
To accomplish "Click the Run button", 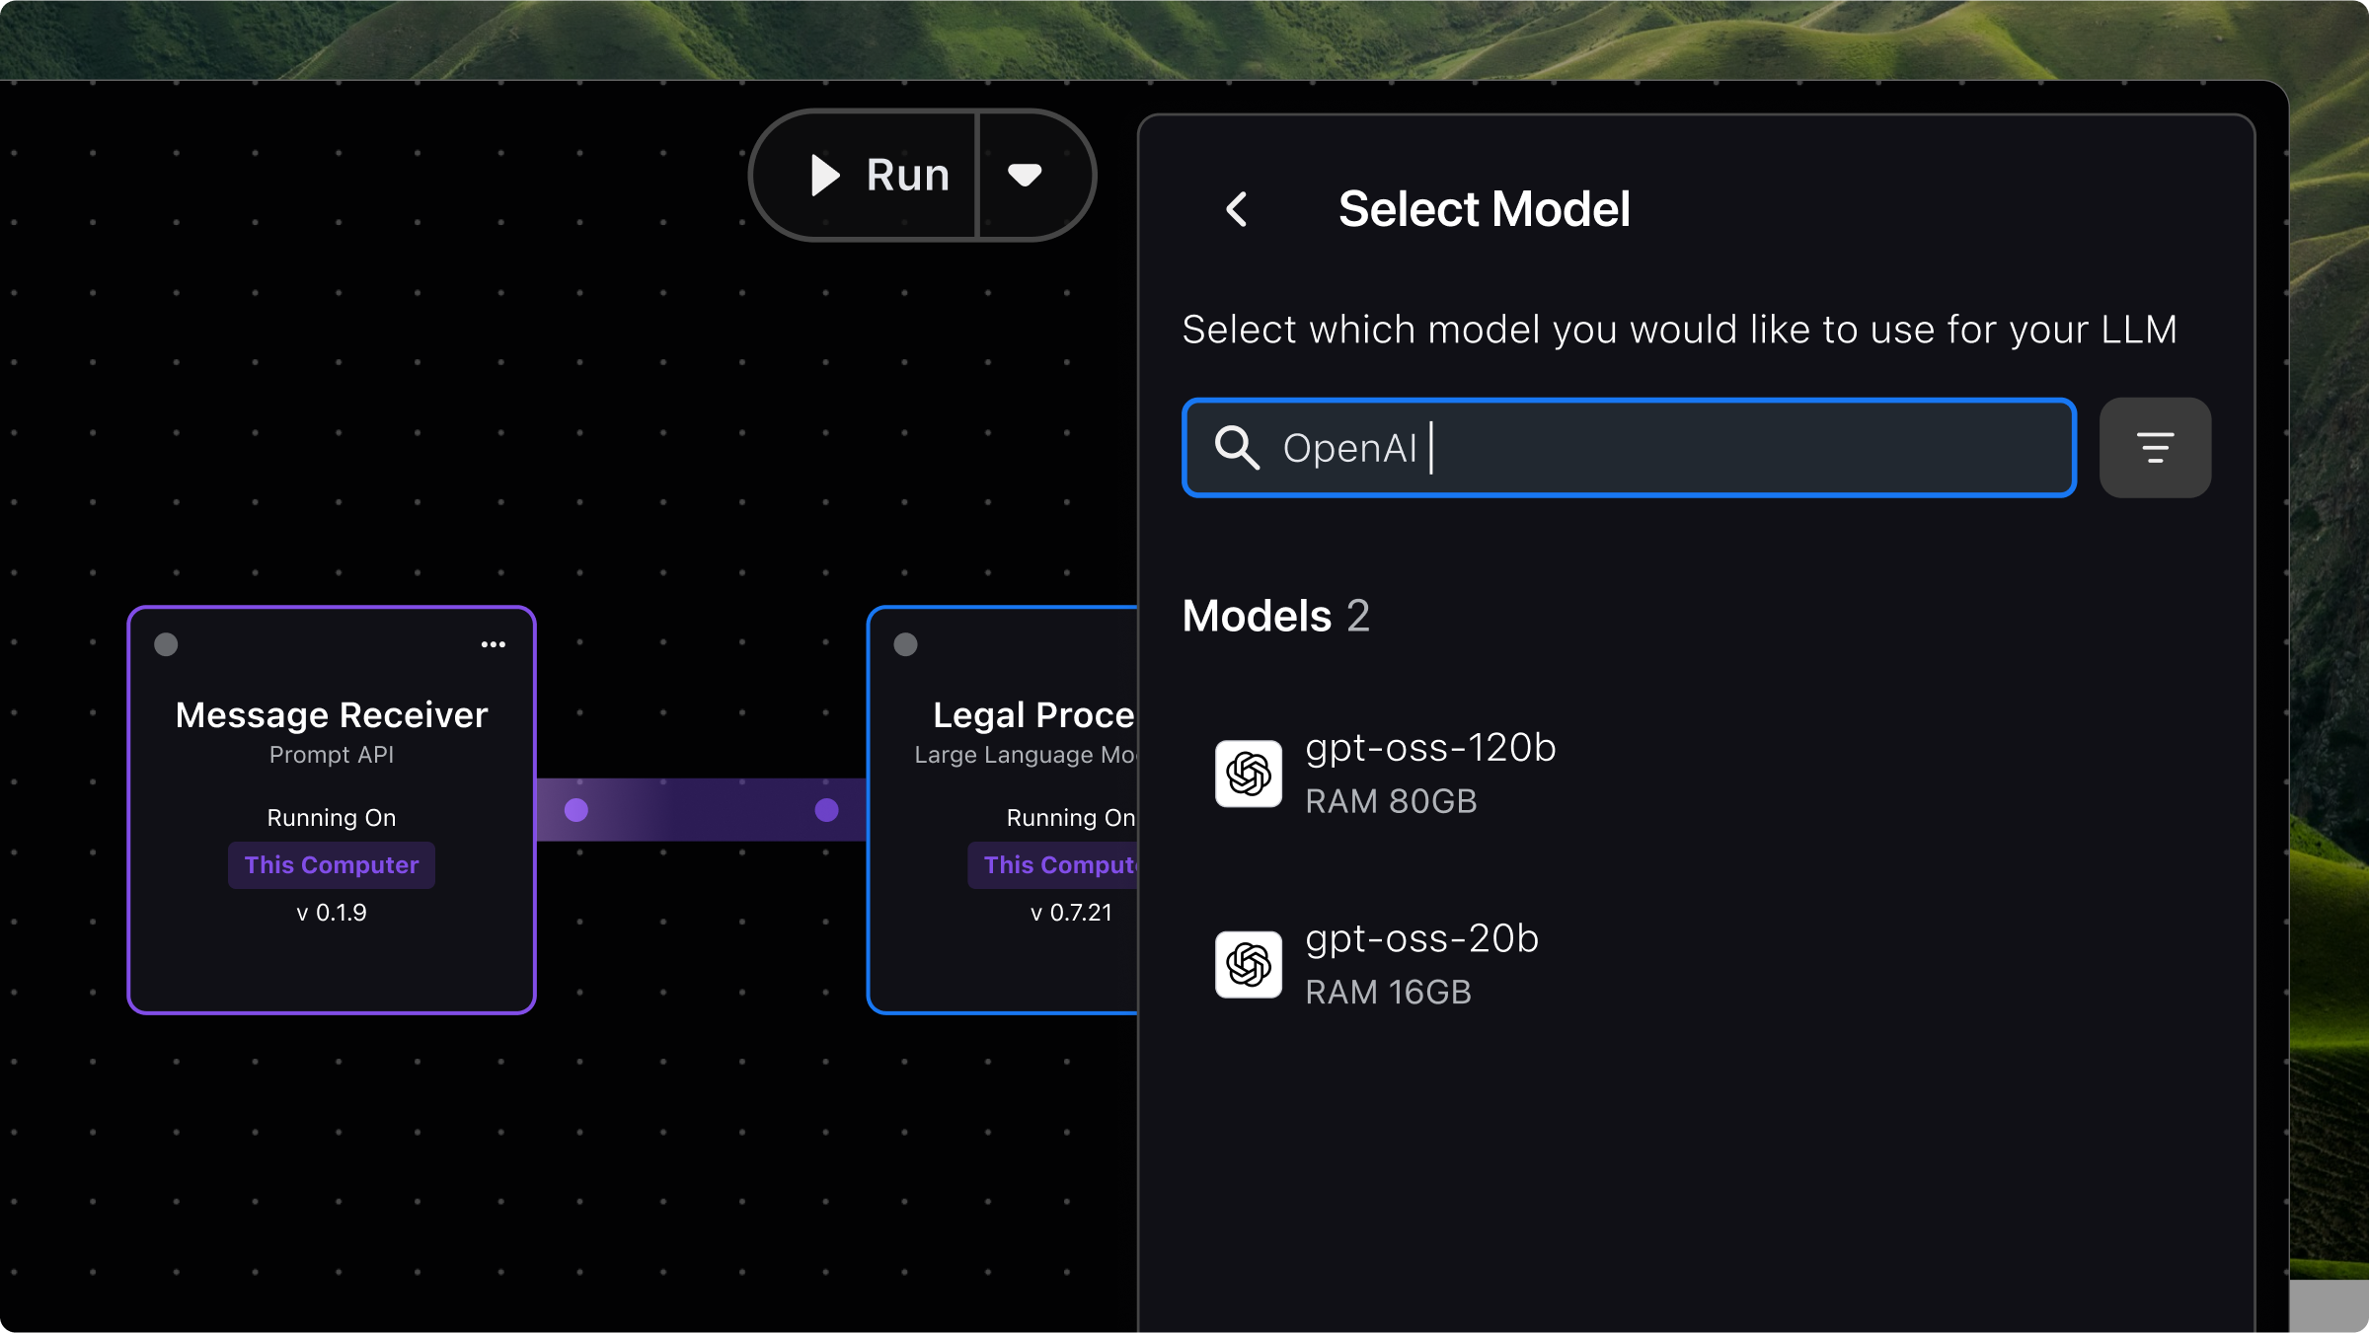I will [865, 176].
